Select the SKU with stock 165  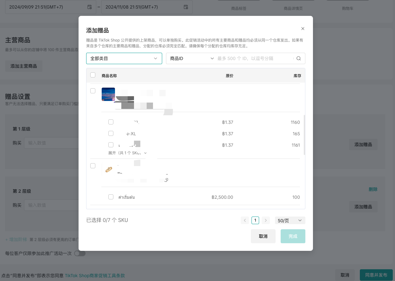111,133
